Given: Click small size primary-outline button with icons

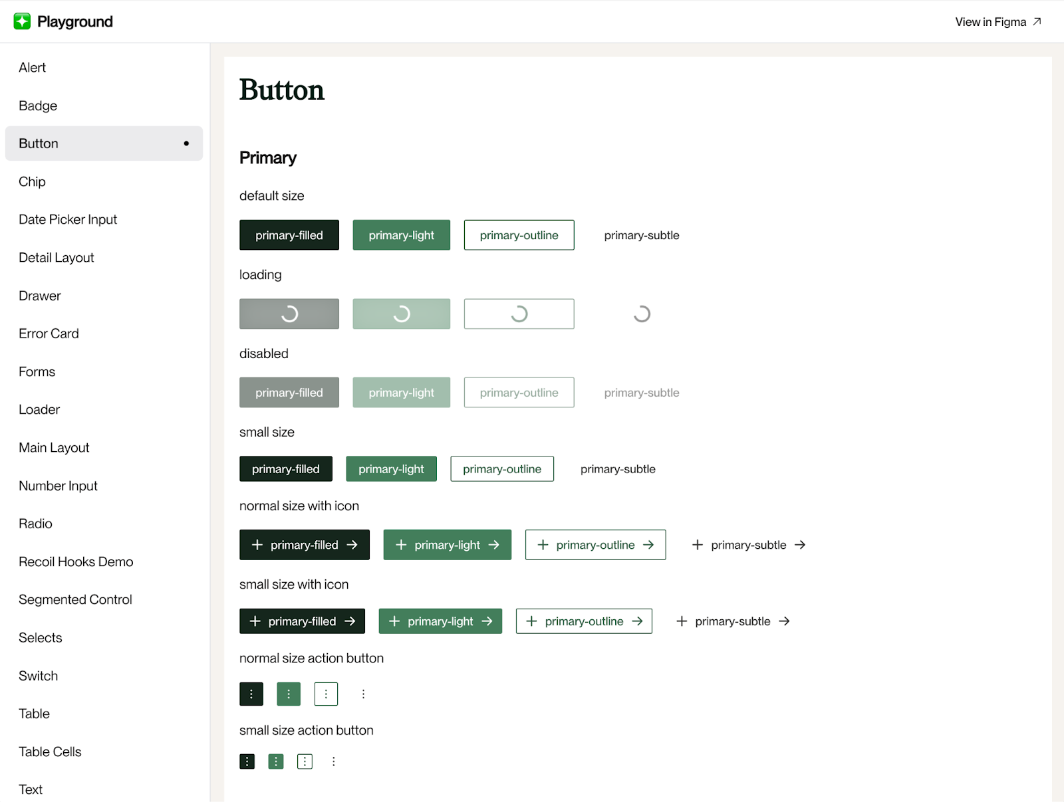Looking at the screenshot, I should pyautogui.click(x=585, y=621).
